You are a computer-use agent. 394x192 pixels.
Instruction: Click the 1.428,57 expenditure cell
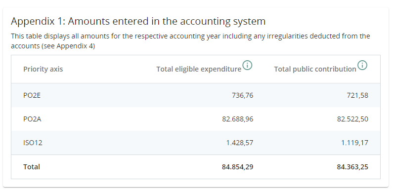(x=240, y=143)
